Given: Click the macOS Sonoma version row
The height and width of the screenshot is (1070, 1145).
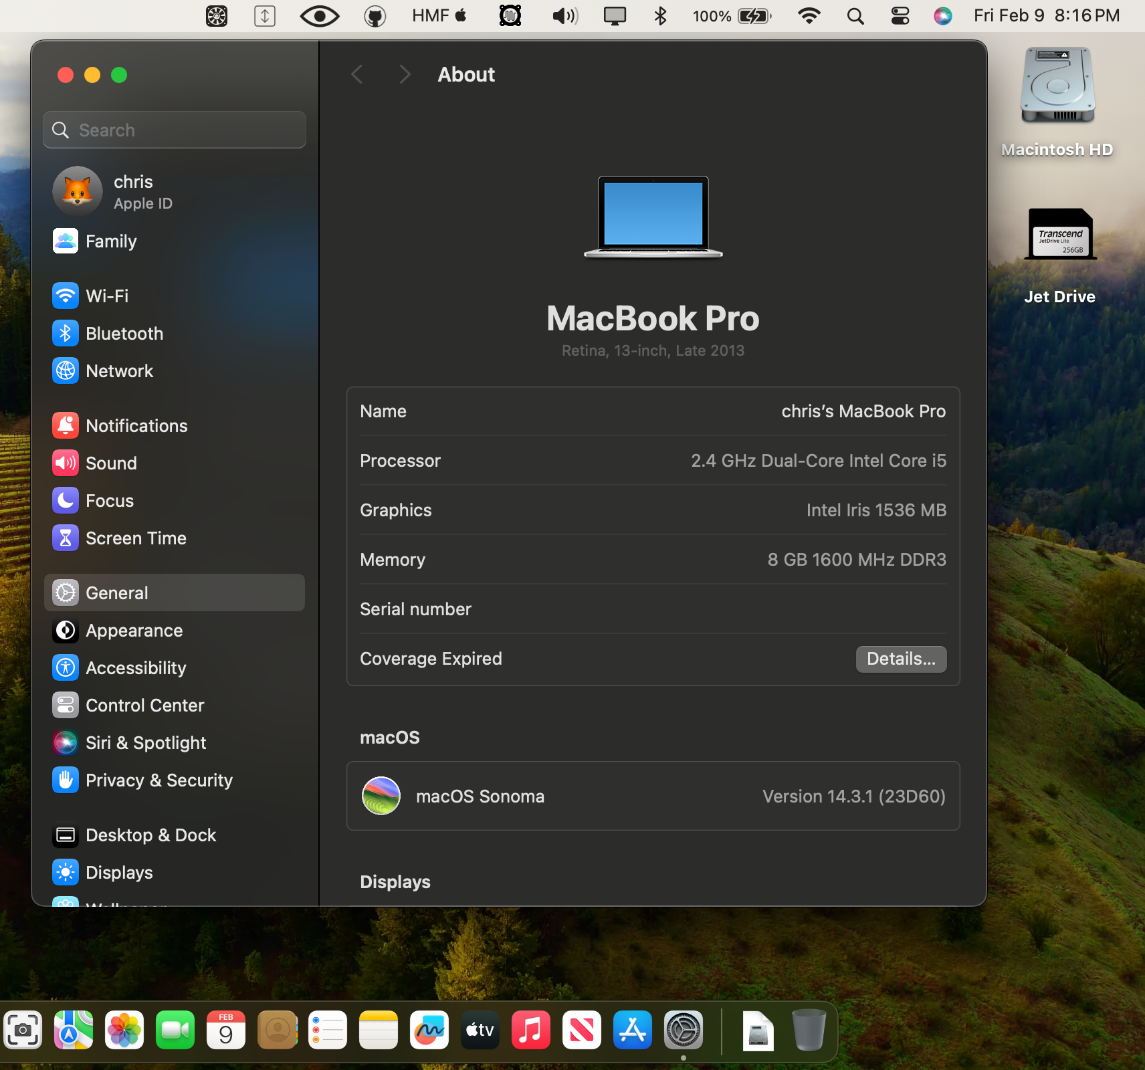Looking at the screenshot, I should [653, 796].
